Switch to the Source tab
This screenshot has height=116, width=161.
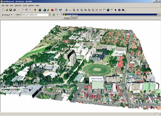click(74, 18)
